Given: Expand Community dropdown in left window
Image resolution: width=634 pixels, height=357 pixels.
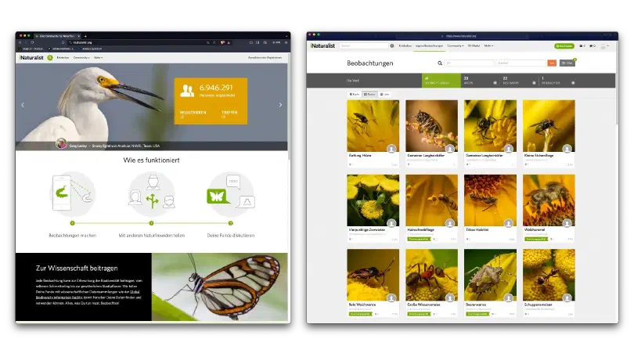Looking at the screenshot, I should coord(81,58).
